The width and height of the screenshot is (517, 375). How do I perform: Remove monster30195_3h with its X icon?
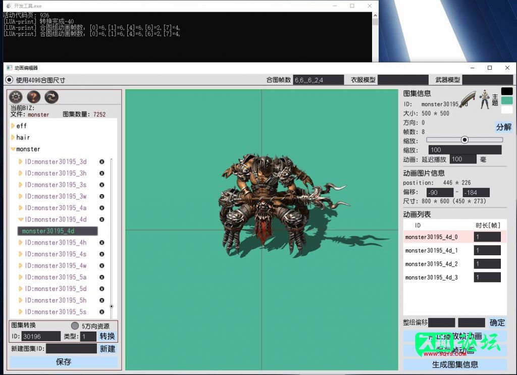click(x=102, y=173)
